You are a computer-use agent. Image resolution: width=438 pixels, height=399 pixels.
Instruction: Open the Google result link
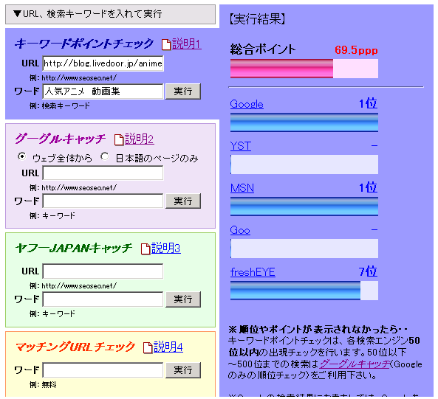247,104
